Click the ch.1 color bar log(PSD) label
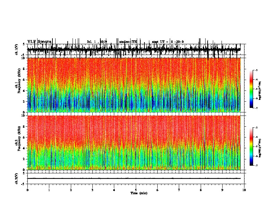This screenshot has height=213, width=275. click(260, 90)
